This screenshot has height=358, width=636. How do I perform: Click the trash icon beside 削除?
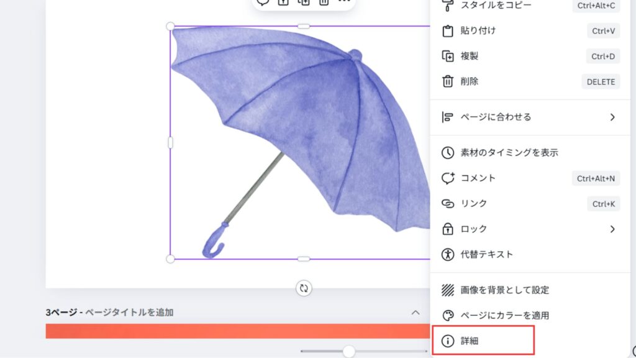447,81
